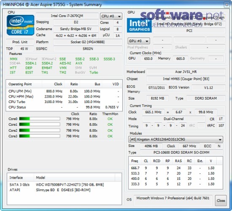
Task: Click the Acer JV51_HR motherboard field
Action: tap(186, 72)
